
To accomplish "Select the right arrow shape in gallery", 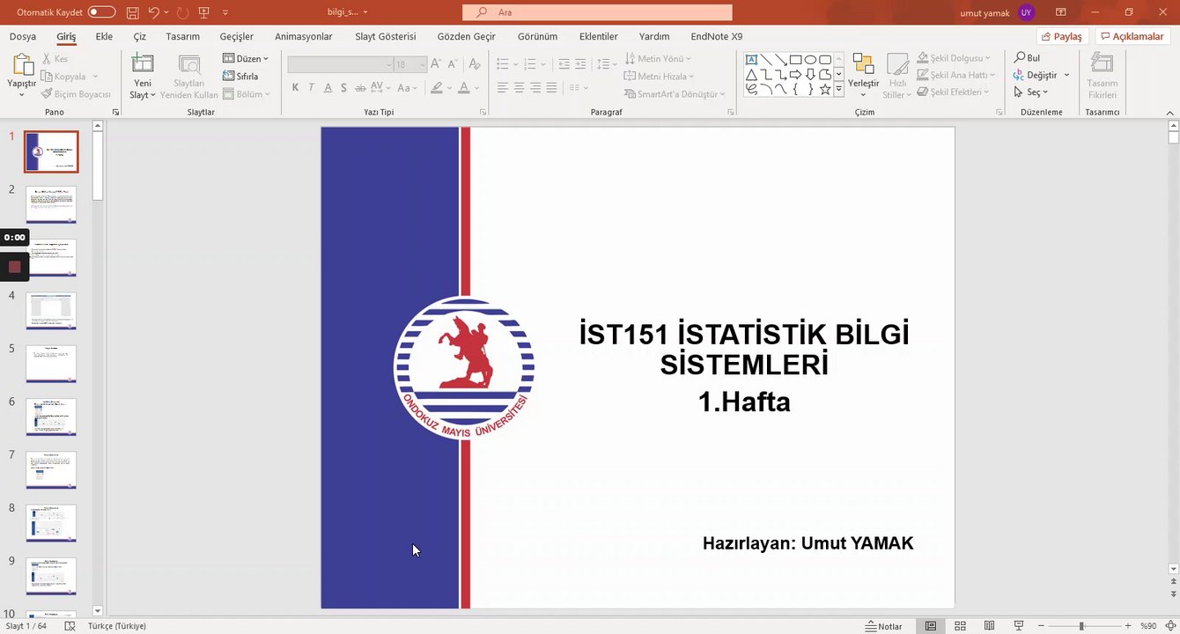I will pyautogui.click(x=795, y=75).
